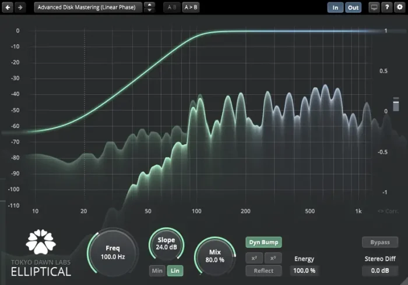Open the display settings monitor icon
Image resolution: width=408 pixels, height=285 pixels.
[374, 8]
